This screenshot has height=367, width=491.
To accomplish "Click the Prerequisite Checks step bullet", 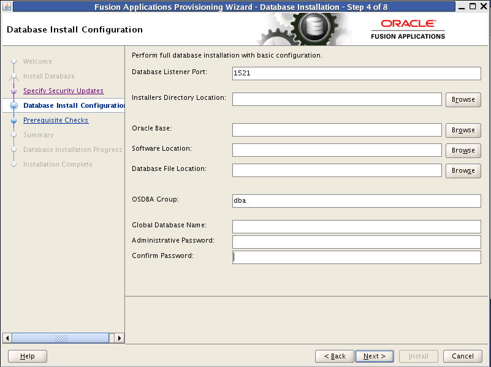I will (x=13, y=121).
